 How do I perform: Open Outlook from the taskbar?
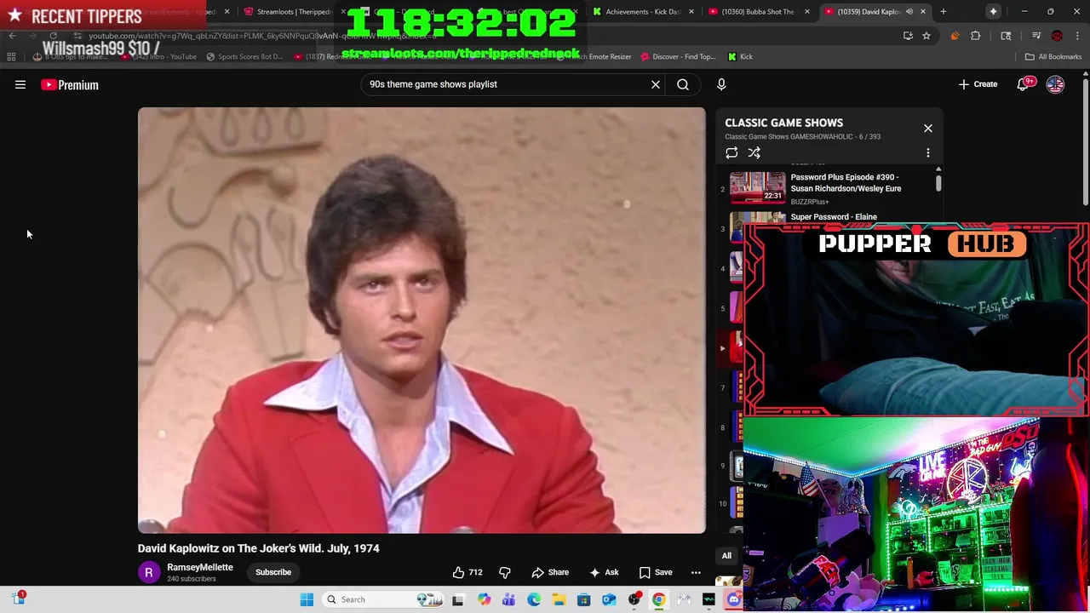(609, 599)
